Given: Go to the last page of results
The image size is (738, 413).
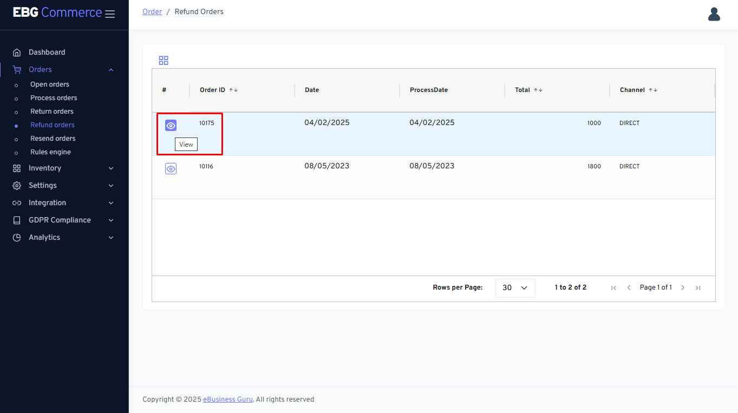Looking at the screenshot, I should [698, 288].
